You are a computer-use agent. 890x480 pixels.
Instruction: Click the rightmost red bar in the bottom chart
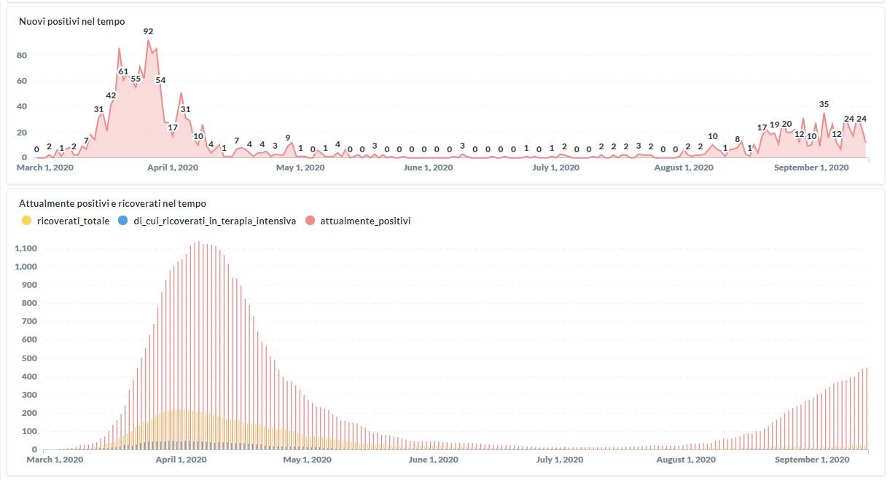(866, 409)
